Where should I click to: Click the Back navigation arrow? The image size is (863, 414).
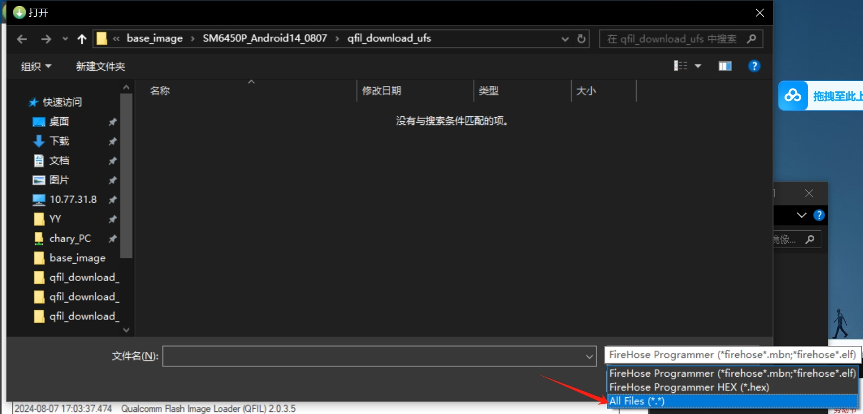point(22,39)
